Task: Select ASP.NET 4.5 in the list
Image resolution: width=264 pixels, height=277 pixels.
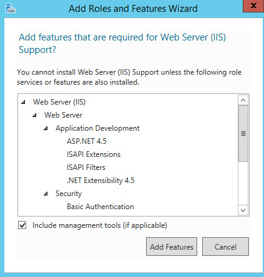Action: [x=87, y=141]
